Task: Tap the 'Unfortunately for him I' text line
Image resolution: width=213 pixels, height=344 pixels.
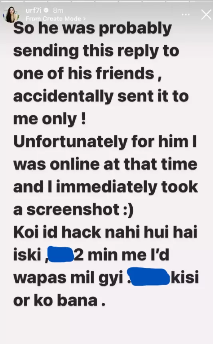Action: [x=105, y=141]
